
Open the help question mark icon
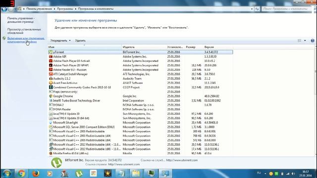tap(313, 41)
